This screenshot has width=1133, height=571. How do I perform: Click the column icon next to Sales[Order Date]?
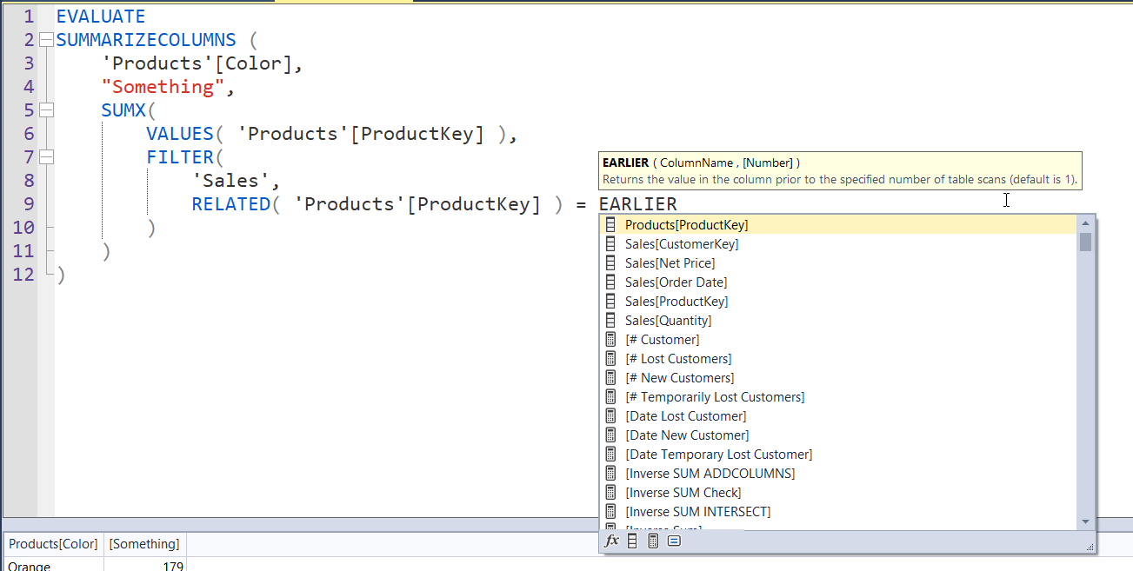click(x=610, y=282)
